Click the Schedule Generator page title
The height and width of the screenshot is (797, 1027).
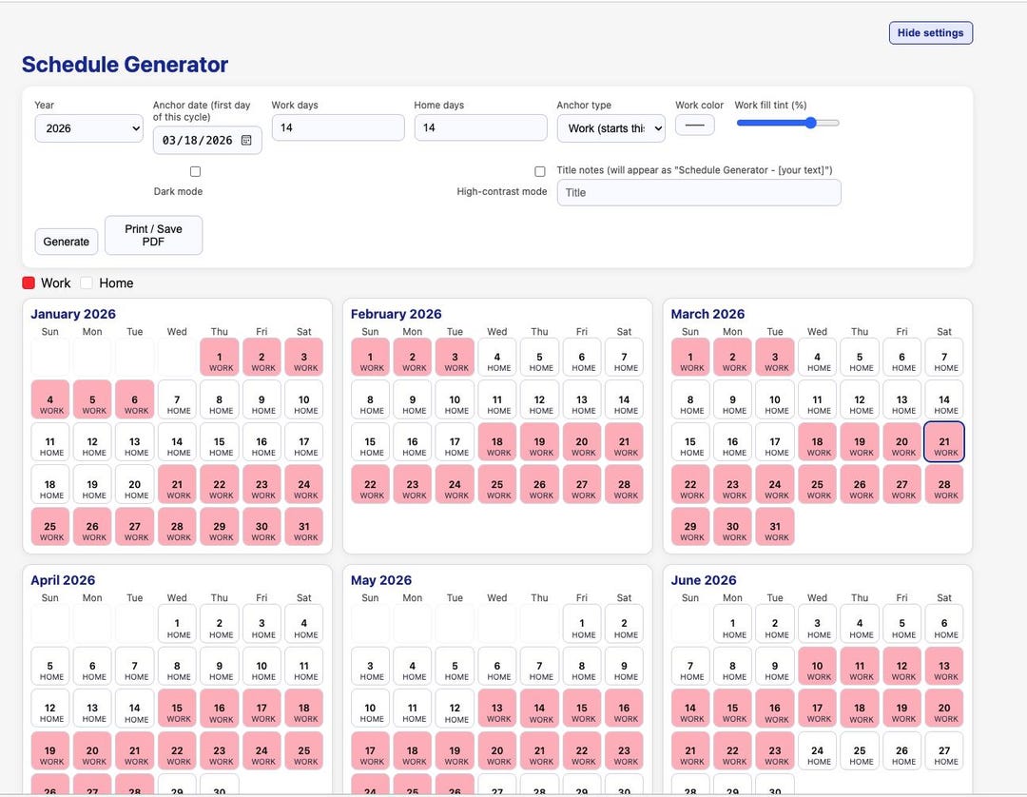(125, 64)
